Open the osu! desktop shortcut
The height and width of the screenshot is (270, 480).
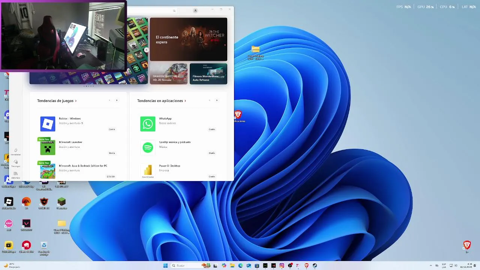[9, 225]
